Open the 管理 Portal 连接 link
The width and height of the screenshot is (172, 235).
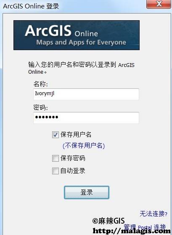pyautogui.click(x=145, y=227)
